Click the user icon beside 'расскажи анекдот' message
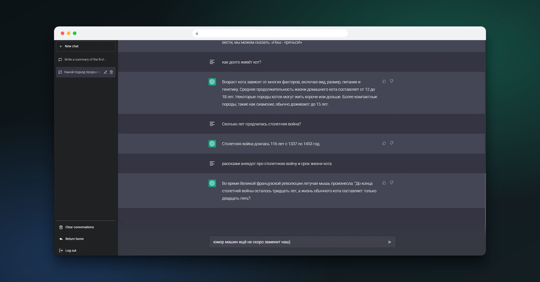 coord(212,163)
